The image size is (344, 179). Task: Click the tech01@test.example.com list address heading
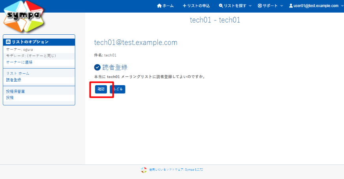[x=136, y=42]
